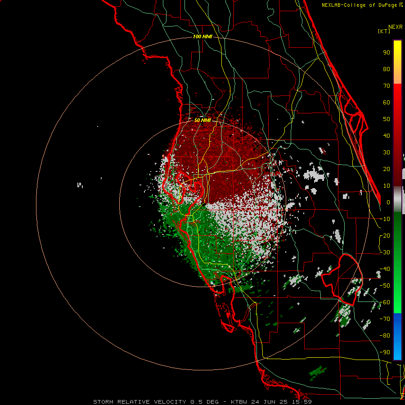Click the -90 knot scale label
405x405 pixels.
click(x=385, y=352)
